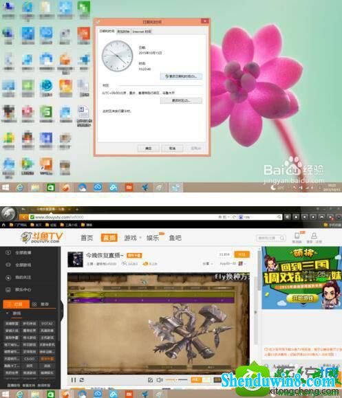
Task: Click the Start button on lower taskbar
Action: point(6,394)
